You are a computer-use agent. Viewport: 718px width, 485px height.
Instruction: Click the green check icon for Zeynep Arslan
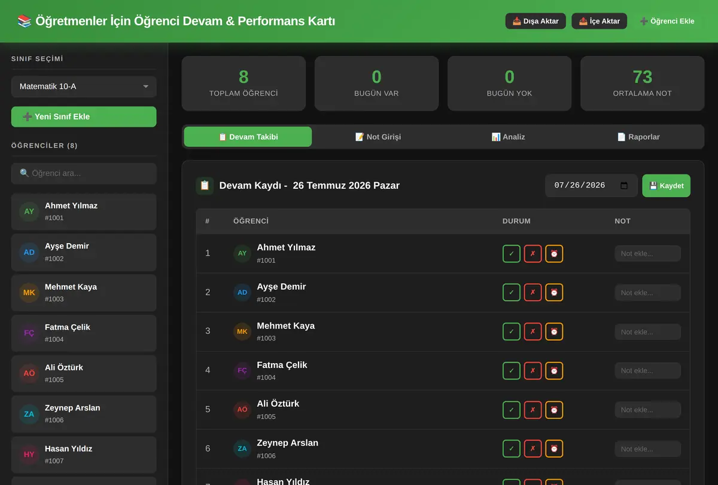512,449
